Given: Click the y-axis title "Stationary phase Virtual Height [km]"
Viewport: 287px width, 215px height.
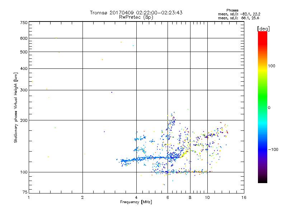Looking at the screenshot, I should [x=15, y=107].
